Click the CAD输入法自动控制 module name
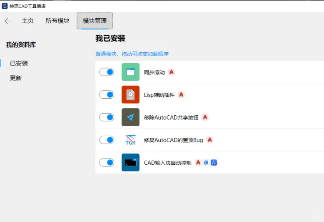Screen dimensions: 324x222 pyautogui.click(x=167, y=163)
